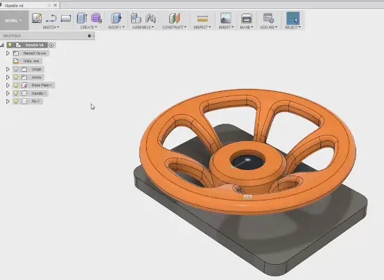Click the Handle:1 component icon
Image resolution: width=384 pixels, height=280 pixels.
tap(24, 93)
